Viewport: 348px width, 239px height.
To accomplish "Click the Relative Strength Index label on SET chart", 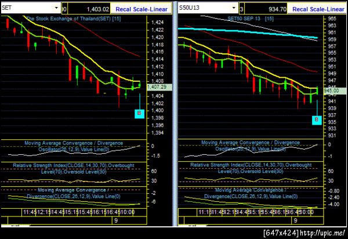I will 74,169.
